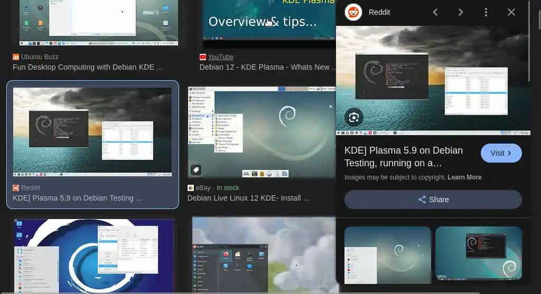This screenshot has width=541, height=294.
Task: Go to previous image in preview panel
Action: coord(435,13)
